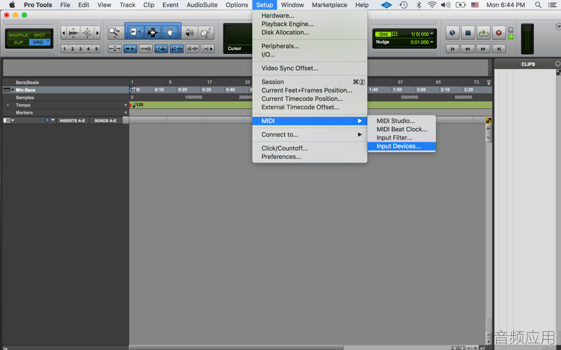Screen dimensions: 561x350
Task: Toggle Zoom Toggle four-arrow icon
Action: 115,49
